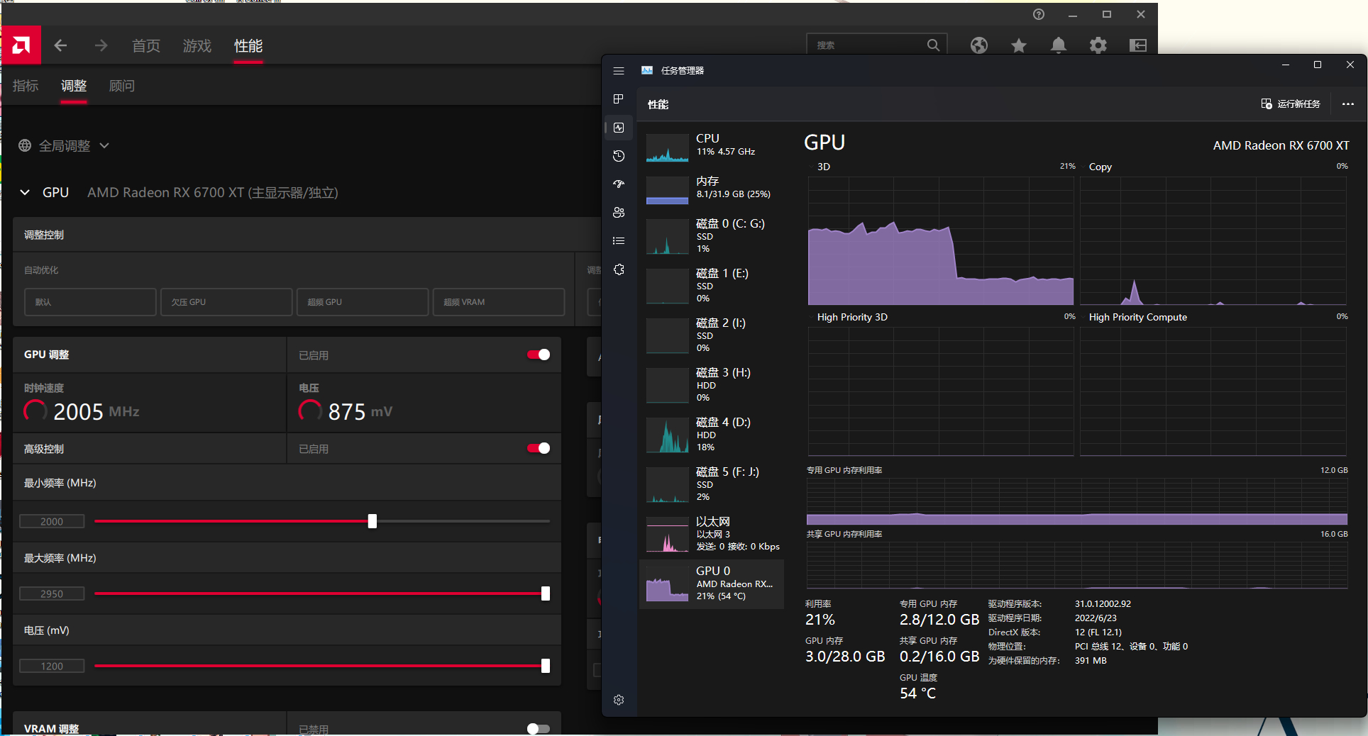
Task: Toggle the GPU 调整 enabled switch
Action: [539, 355]
